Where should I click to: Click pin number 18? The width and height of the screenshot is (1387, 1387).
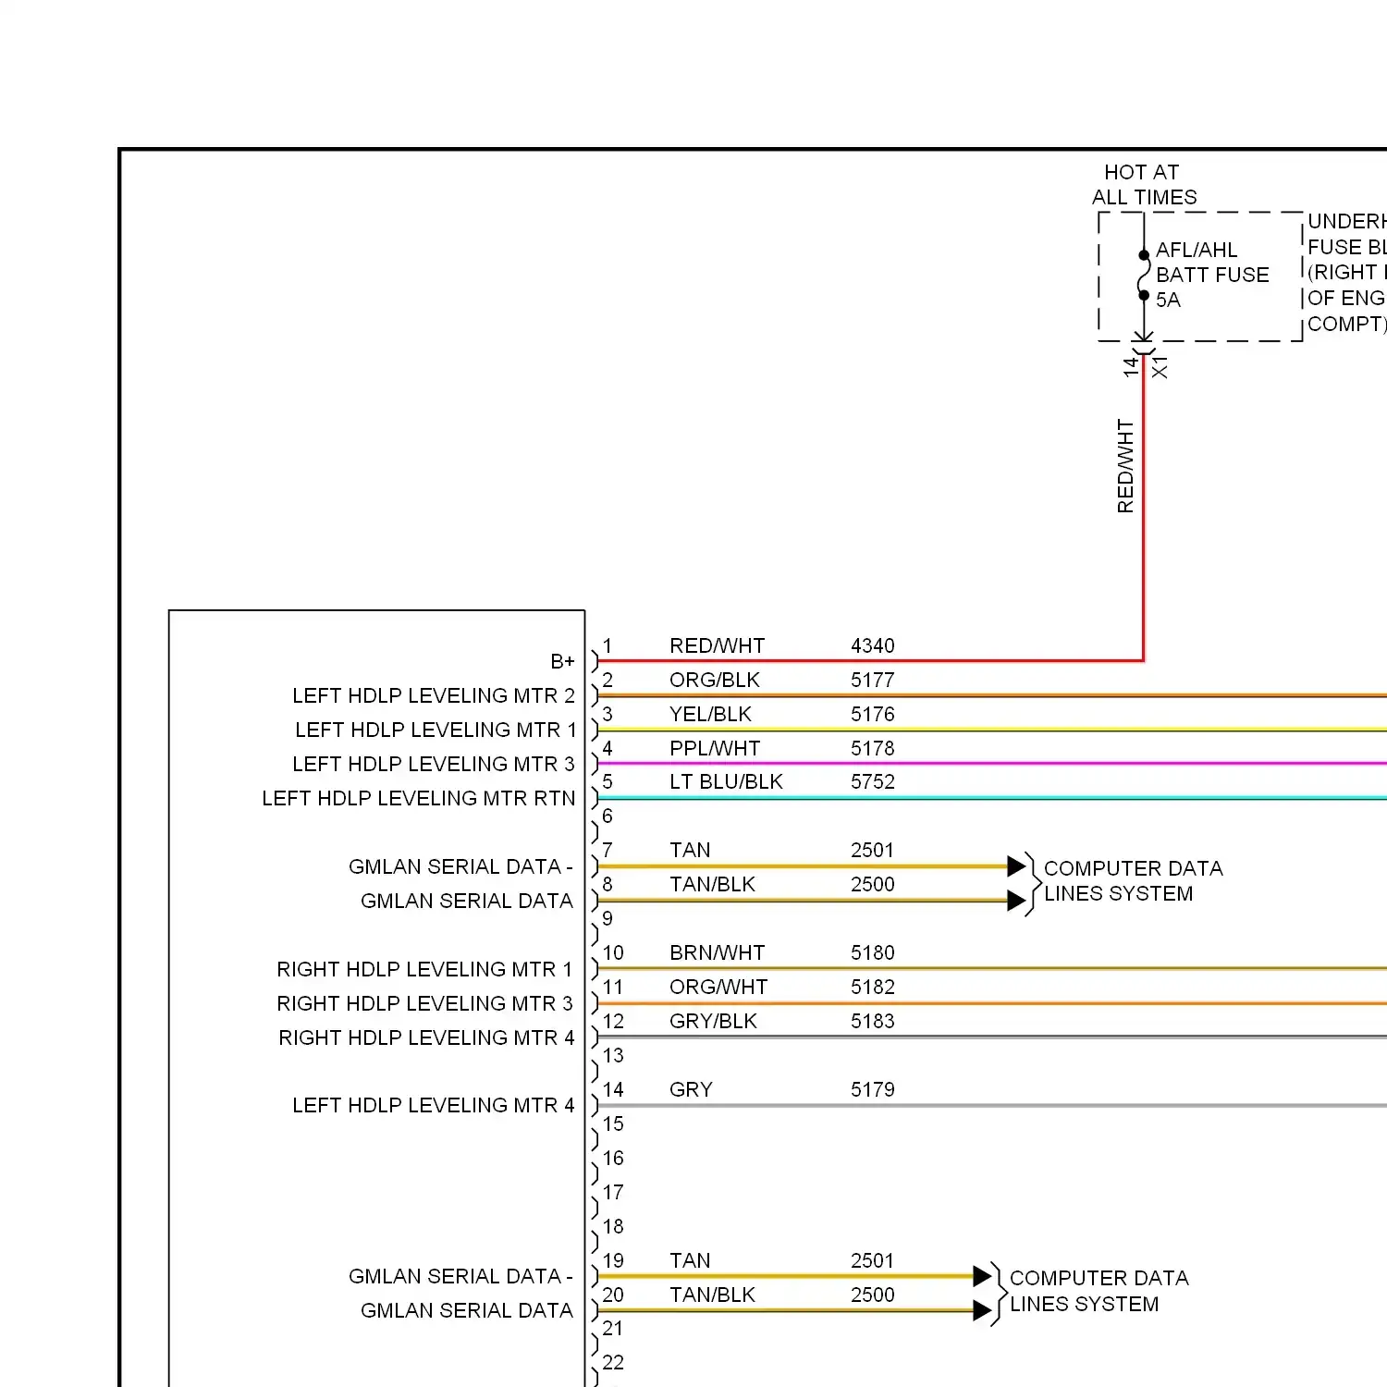point(613,1226)
